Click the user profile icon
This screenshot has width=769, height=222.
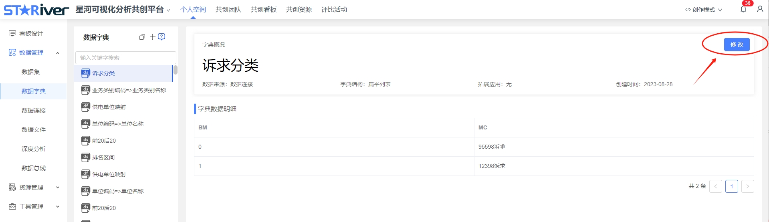760,9
